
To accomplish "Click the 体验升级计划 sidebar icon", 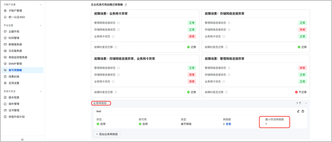I will 5,117.
